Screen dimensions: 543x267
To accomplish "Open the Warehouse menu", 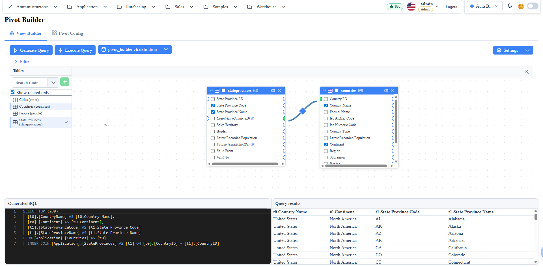I will click(266, 6).
